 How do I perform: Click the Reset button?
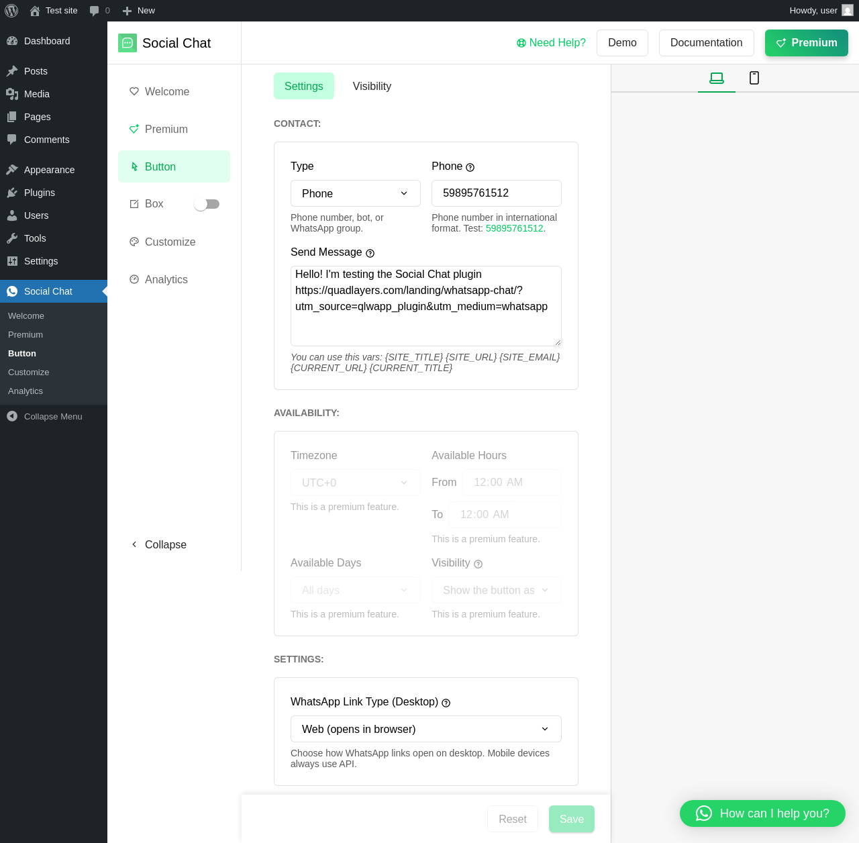(513, 819)
